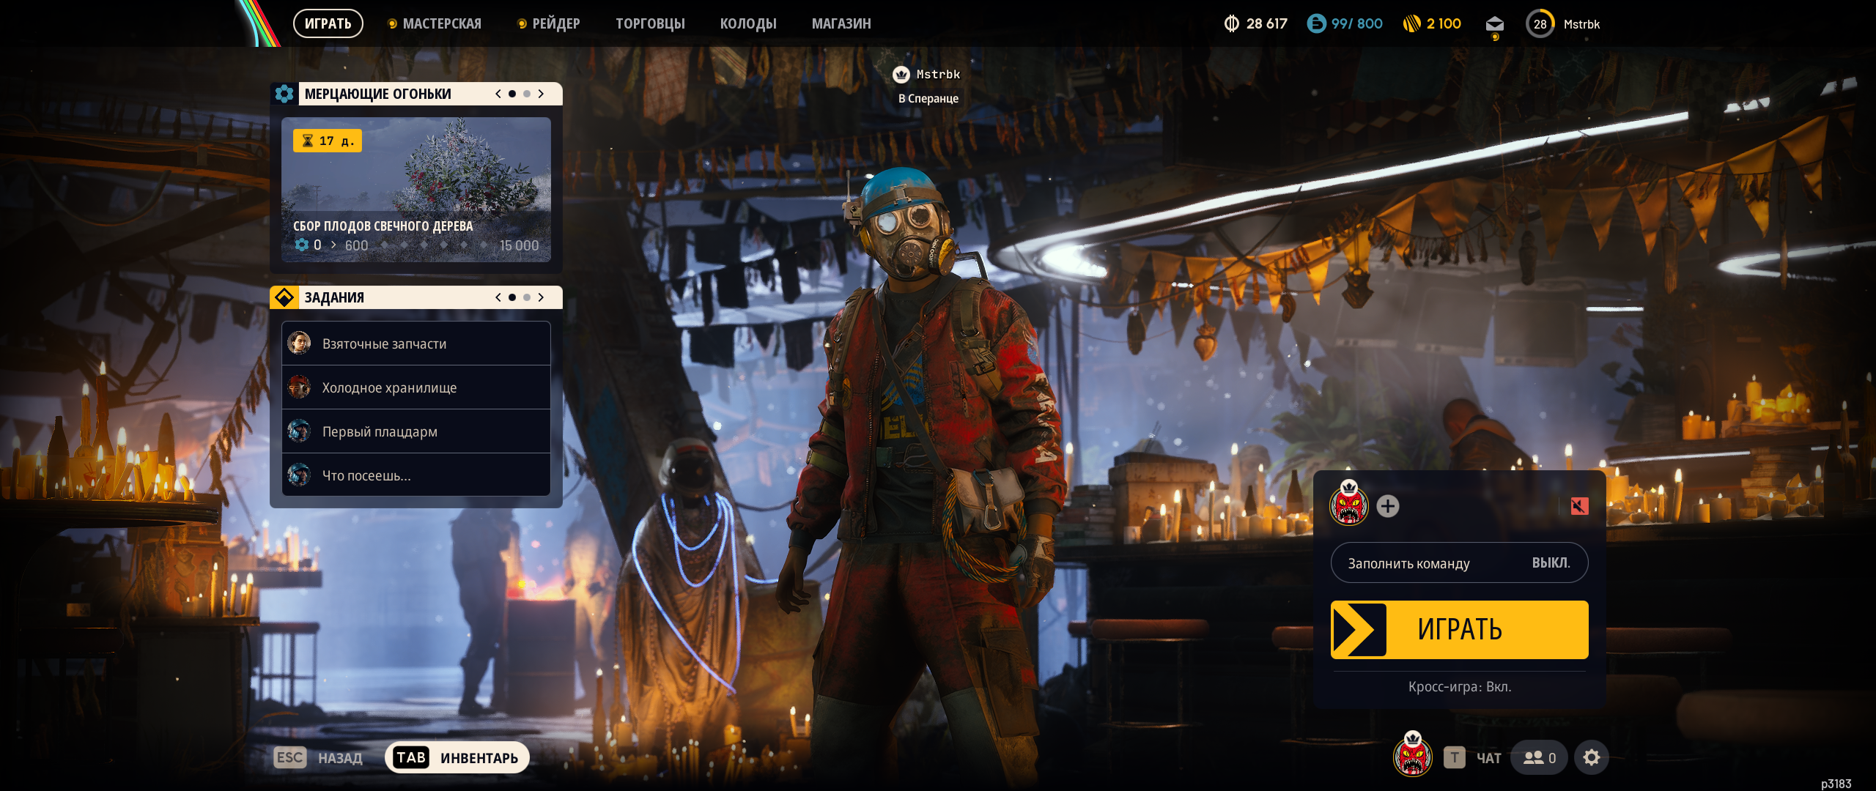Open the mail inbox icon
The image size is (1876, 791).
1494,24
